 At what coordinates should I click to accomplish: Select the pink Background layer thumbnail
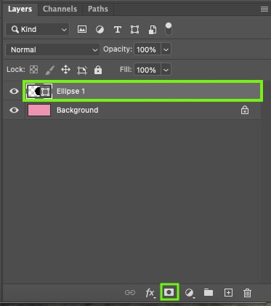pos(39,110)
